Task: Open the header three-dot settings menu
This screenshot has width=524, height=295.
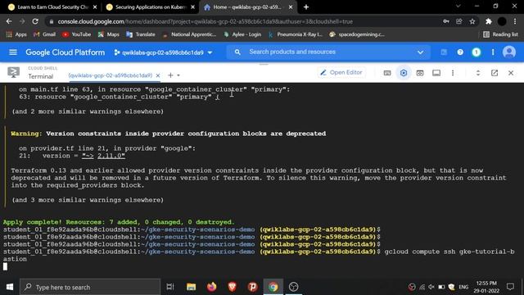Action: point(493,52)
